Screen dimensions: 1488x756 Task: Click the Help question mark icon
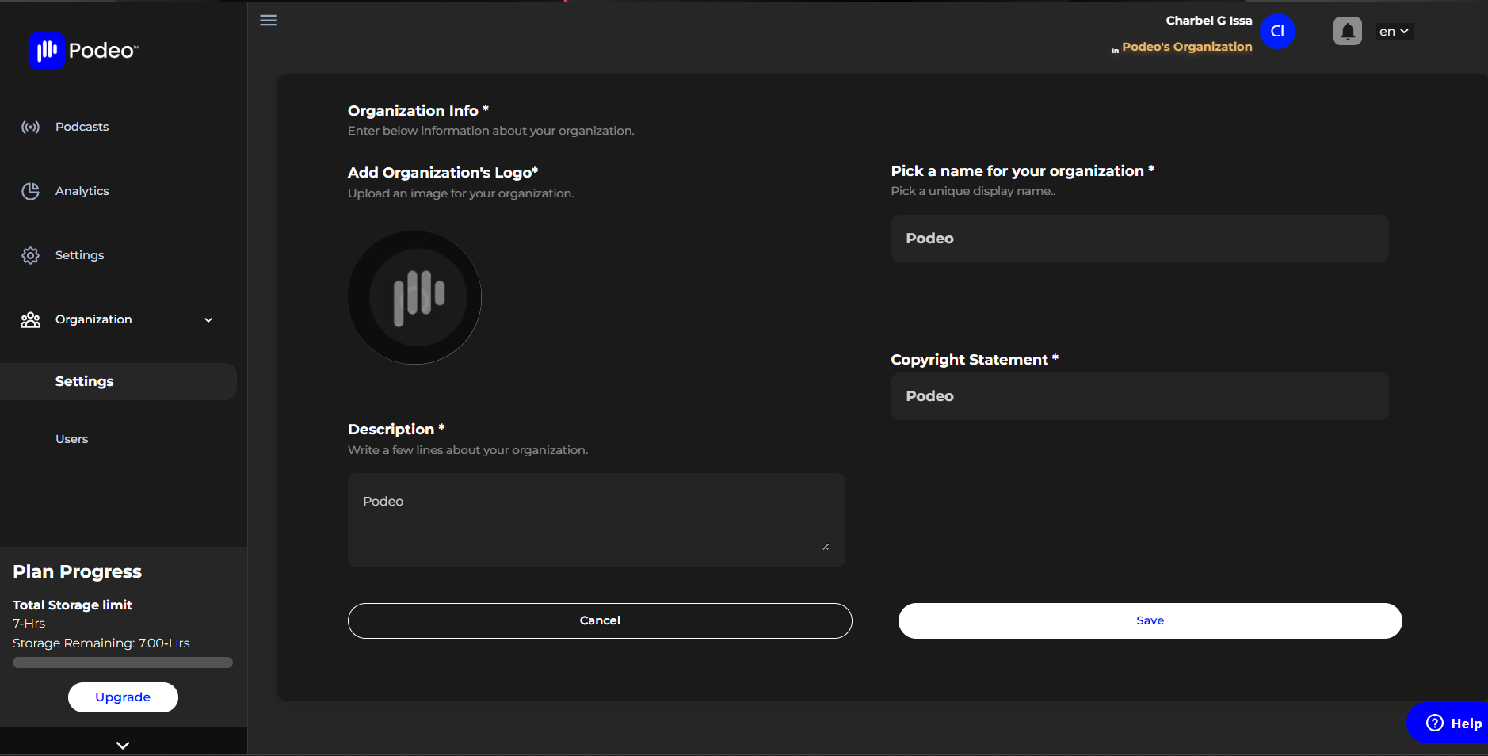pos(1435,723)
